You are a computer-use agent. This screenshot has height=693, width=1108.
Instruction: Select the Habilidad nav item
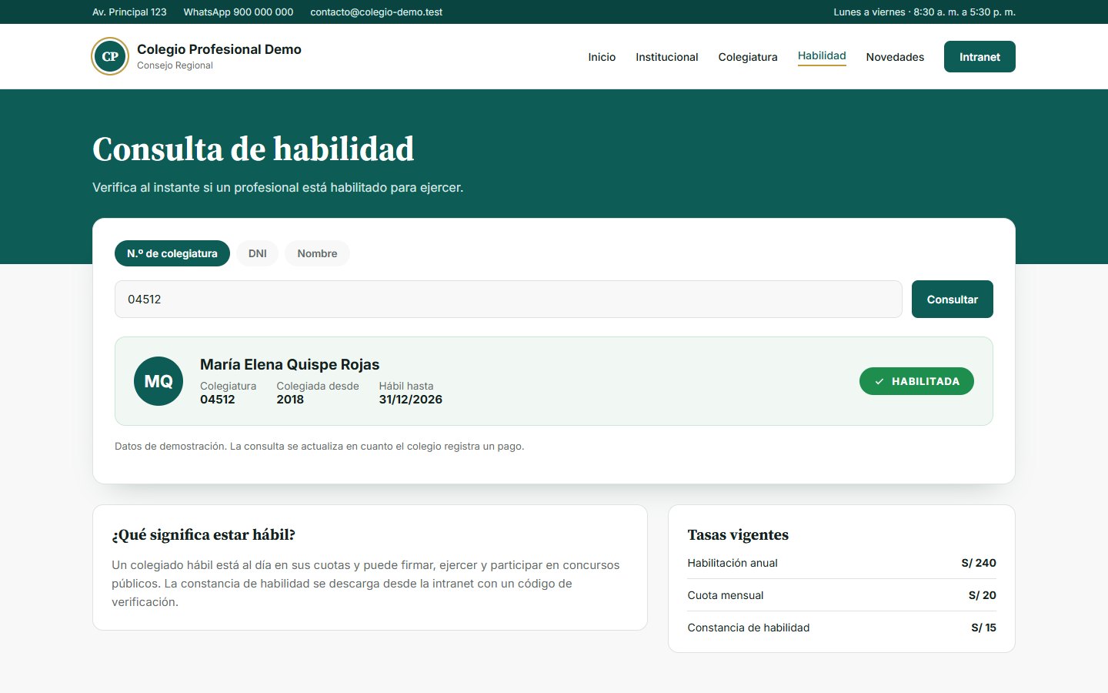tap(822, 56)
